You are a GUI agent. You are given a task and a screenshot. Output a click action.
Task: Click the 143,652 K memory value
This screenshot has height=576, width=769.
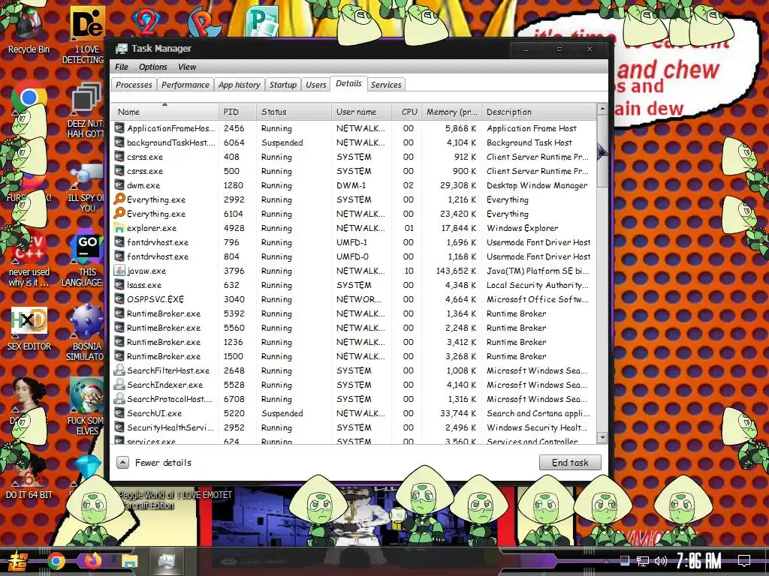pyautogui.click(x=456, y=270)
